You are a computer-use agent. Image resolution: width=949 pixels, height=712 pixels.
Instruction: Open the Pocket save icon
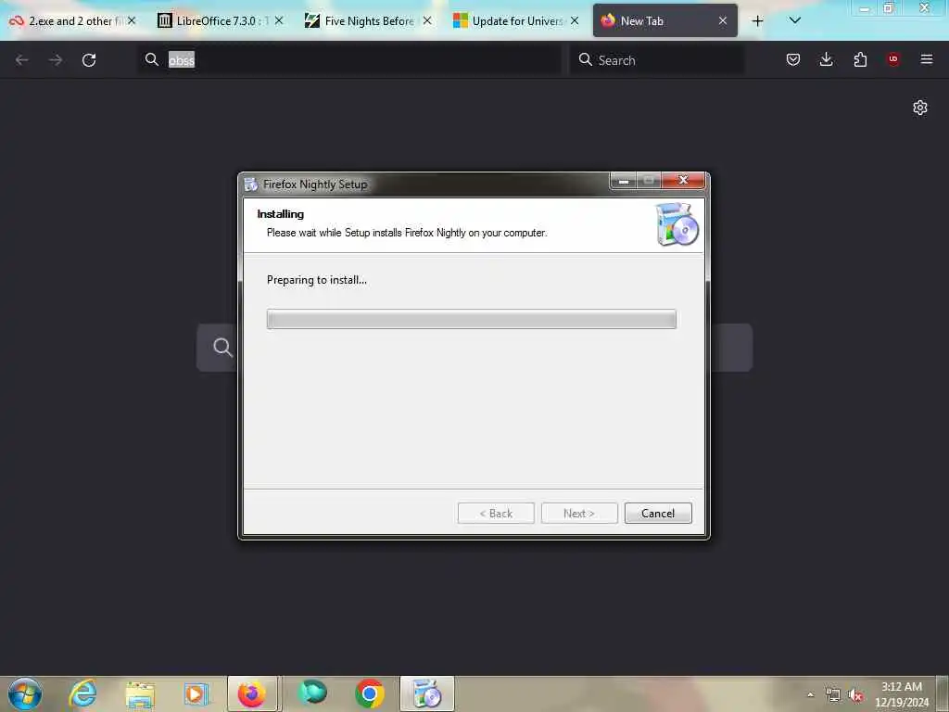(793, 59)
